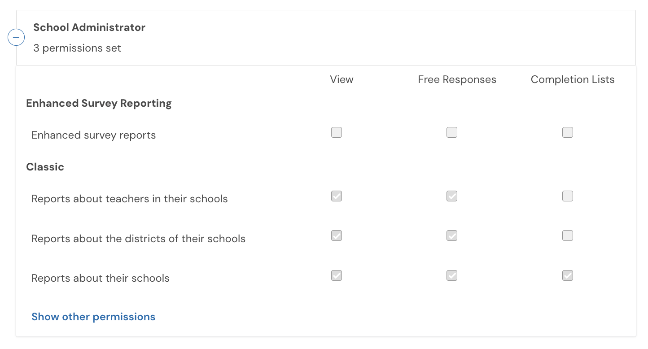Toggle Free Responses for teachers reports

[x=452, y=196]
